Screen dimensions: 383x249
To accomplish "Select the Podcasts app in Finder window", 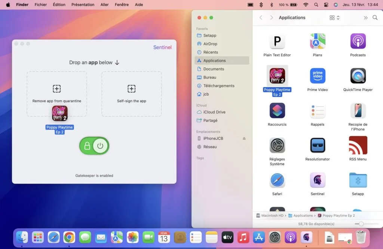I will click(x=358, y=41).
